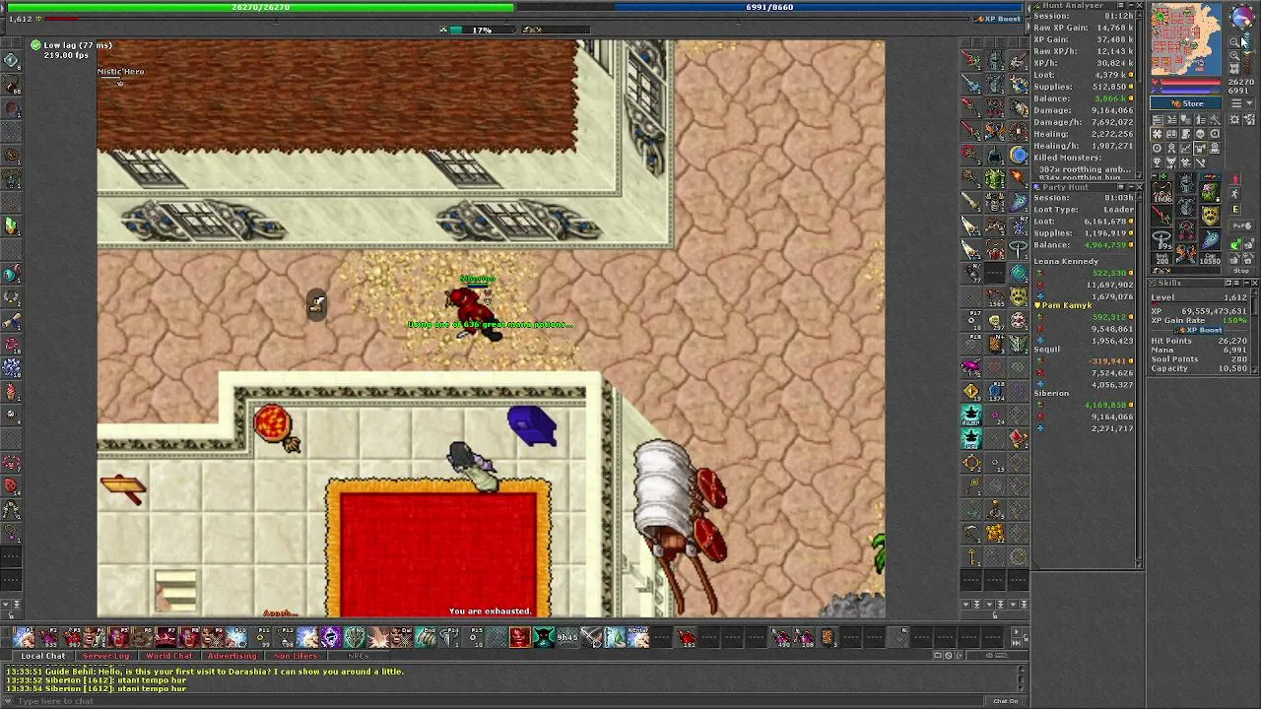Open the Store button
This screenshot has height=709, width=1261.
(1188, 103)
